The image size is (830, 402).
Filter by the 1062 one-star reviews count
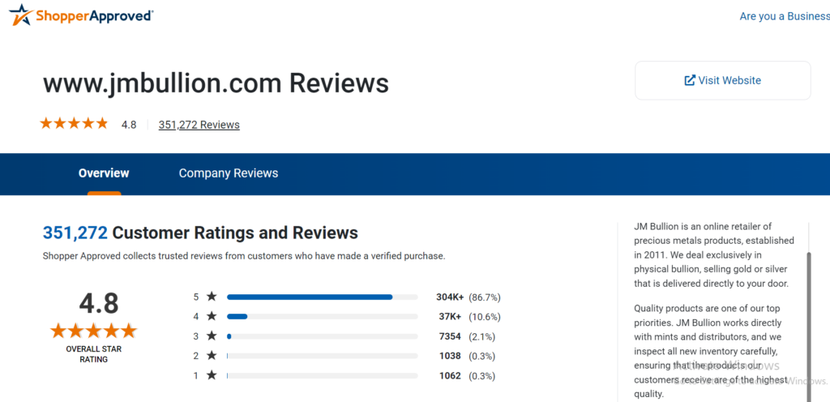(x=450, y=376)
